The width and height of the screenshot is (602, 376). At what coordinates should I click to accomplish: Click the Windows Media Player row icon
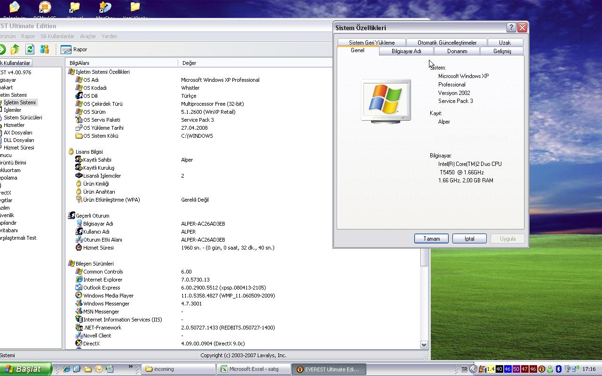pyautogui.click(x=79, y=296)
